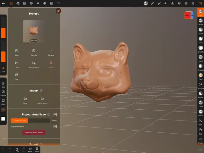Image resolution: width=204 pixels, height=153 pixels.
Task: Open the Background image icon in top bar
Action: coord(52,4)
